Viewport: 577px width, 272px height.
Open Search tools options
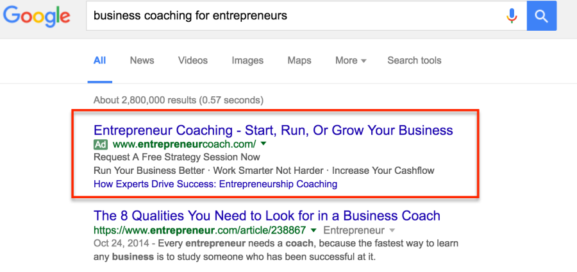tap(414, 60)
